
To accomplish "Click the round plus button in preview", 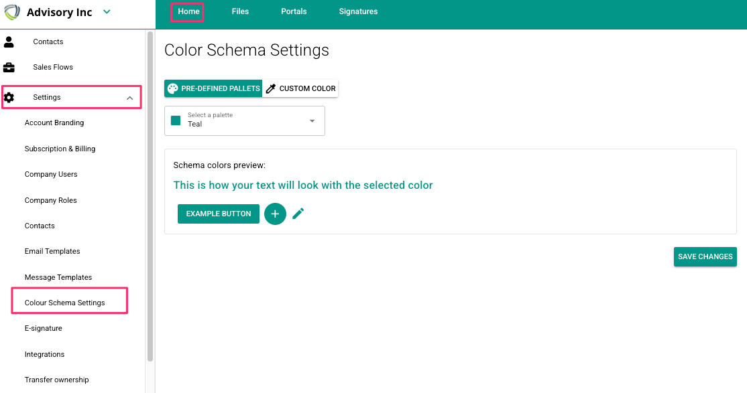I will point(275,214).
